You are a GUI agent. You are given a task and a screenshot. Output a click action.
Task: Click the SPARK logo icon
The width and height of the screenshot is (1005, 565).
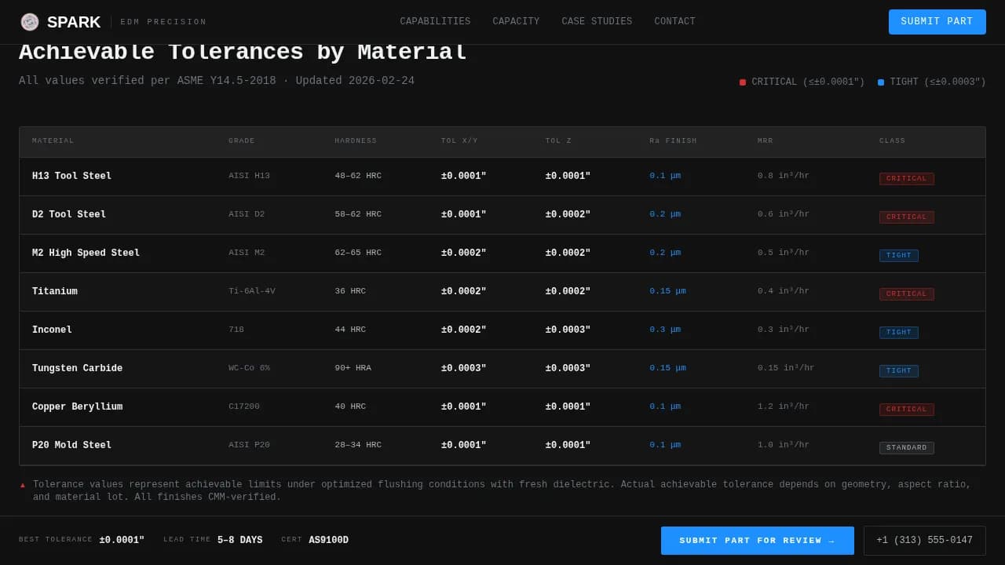pyautogui.click(x=30, y=22)
